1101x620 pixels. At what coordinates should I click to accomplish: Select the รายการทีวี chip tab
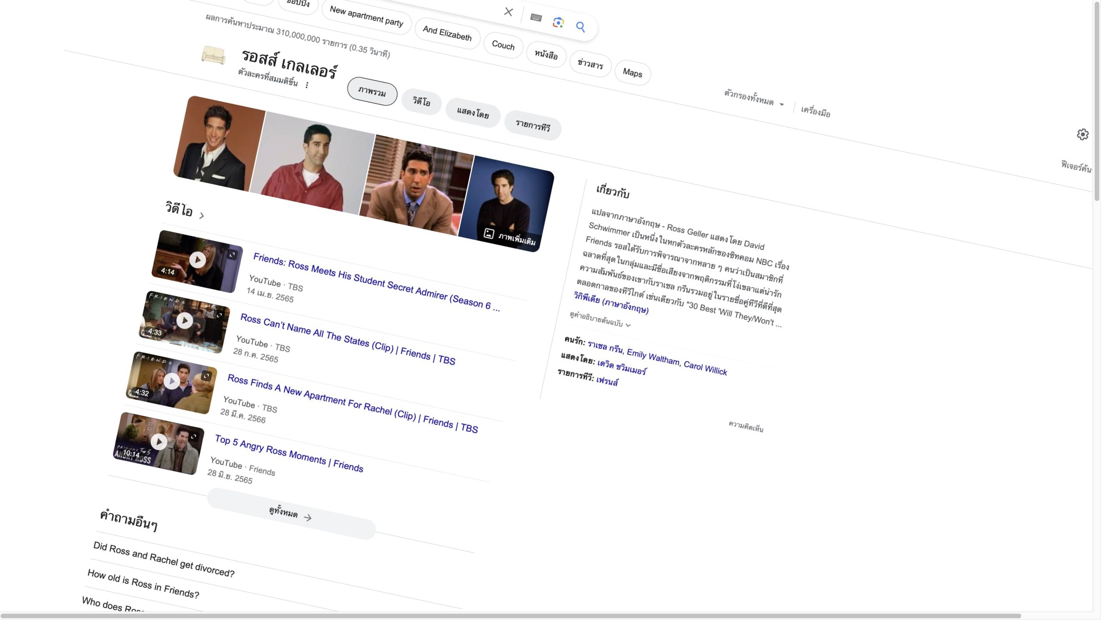(532, 126)
